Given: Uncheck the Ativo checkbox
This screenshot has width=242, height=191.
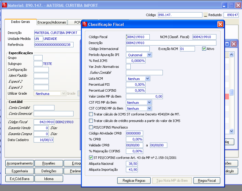Looking at the screenshot, I should (204, 49).
